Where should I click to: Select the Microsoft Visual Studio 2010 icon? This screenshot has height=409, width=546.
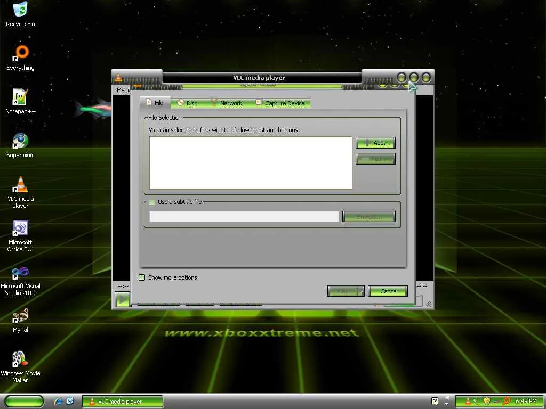pos(20,280)
